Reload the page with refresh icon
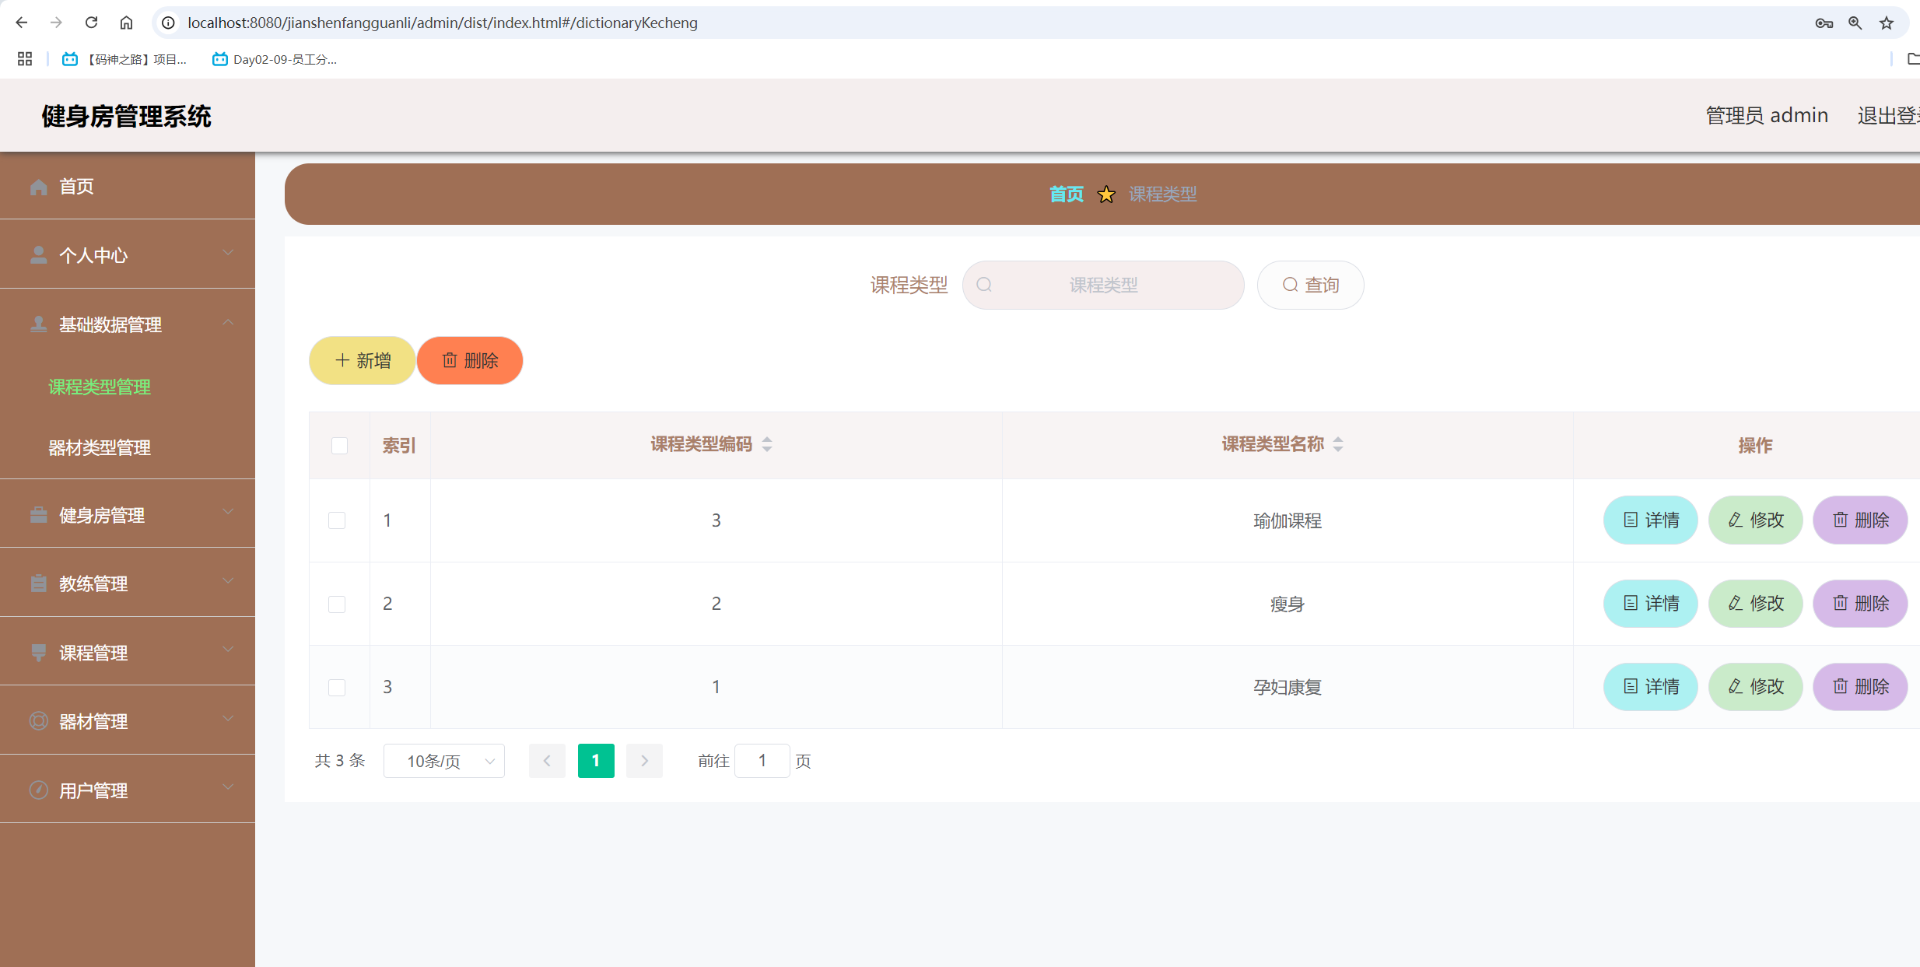This screenshot has height=967, width=1920. [x=91, y=23]
